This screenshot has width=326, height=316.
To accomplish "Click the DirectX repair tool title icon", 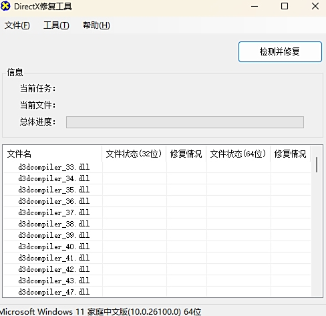I will click(5, 6).
